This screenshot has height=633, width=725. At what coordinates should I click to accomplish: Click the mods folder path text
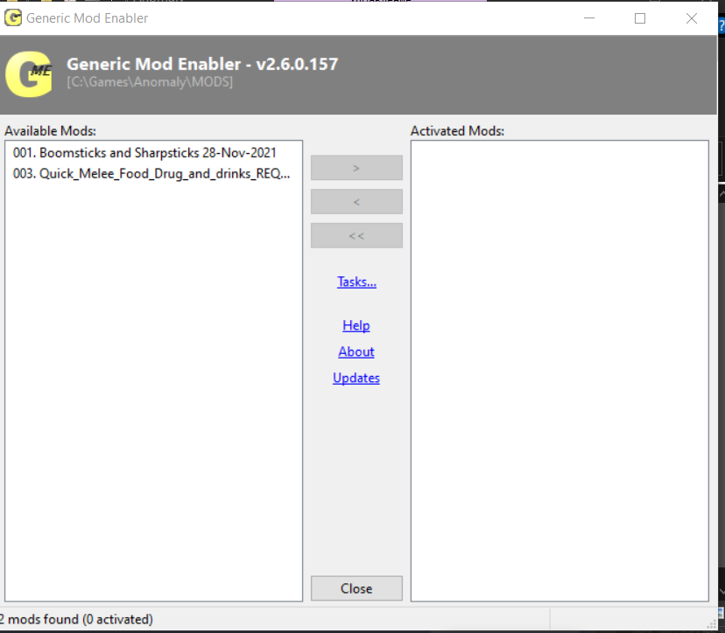point(150,82)
